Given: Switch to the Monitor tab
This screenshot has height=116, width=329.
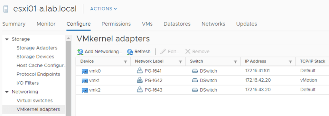Looking at the screenshot, I should 46,24.
